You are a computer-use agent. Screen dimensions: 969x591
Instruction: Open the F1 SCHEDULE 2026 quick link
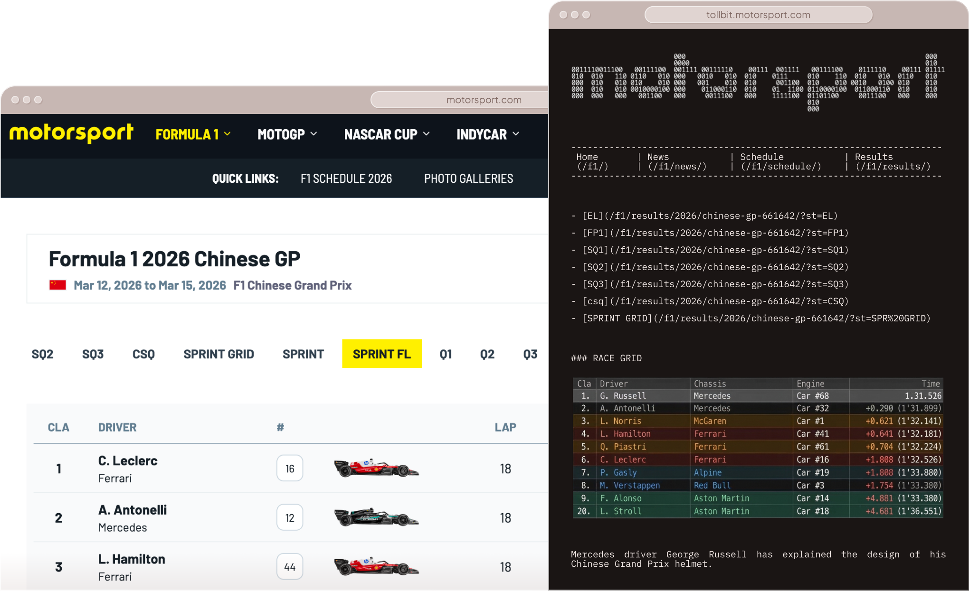346,178
